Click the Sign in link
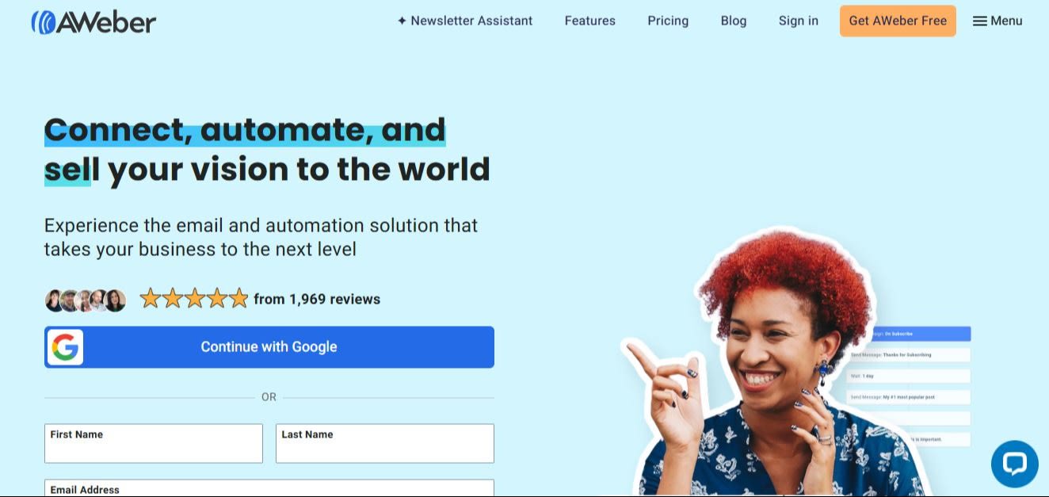 tap(798, 21)
